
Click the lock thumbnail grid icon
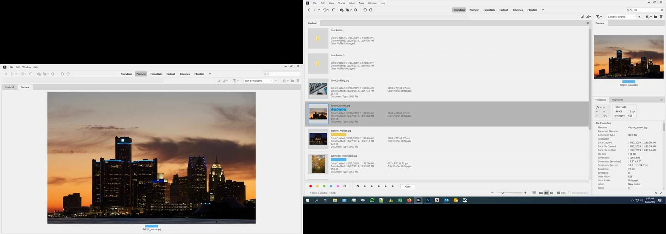[534, 193]
